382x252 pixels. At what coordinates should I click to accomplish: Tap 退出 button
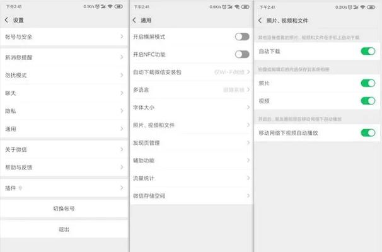(x=64, y=229)
